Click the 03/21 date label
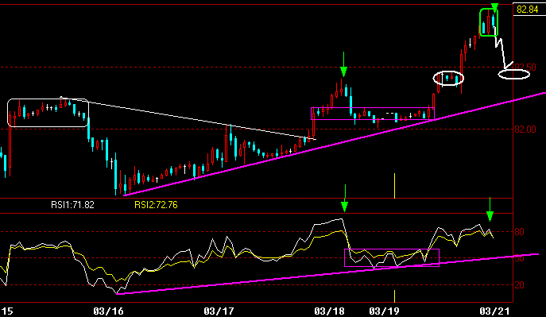Screen dimensions: 546x317 tap(494, 311)
